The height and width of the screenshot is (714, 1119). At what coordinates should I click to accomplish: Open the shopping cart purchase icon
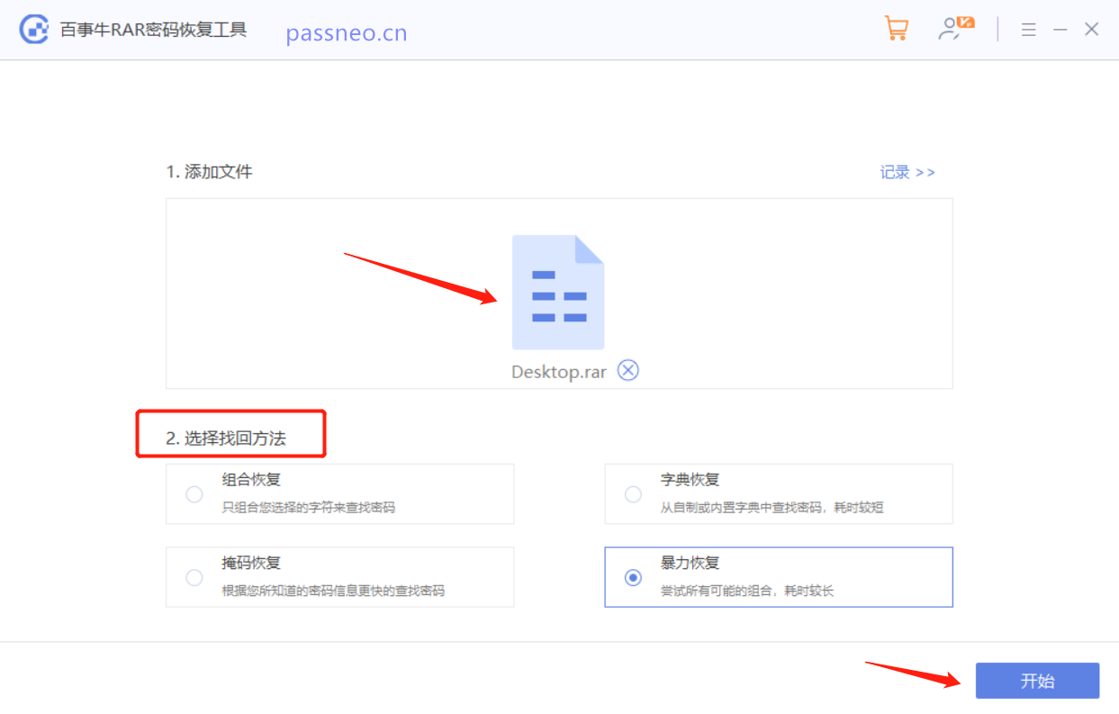(896, 29)
